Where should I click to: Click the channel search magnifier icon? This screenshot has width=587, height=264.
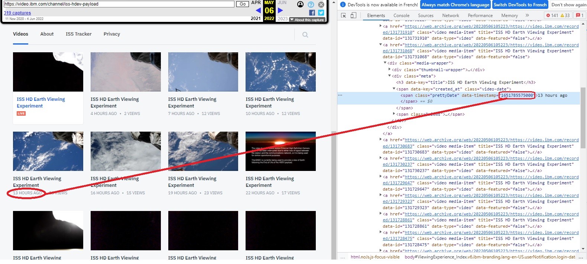pyautogui.click(x=305, y=35)
